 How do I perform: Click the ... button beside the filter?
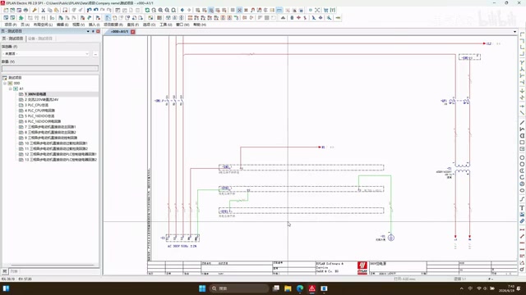(x=95, y=54)
